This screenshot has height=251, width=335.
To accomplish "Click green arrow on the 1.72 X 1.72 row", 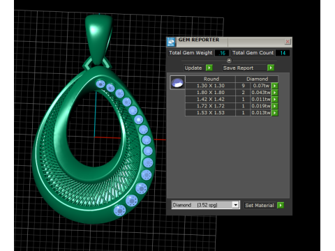I will pyautogui.click(x=275, y=106).
